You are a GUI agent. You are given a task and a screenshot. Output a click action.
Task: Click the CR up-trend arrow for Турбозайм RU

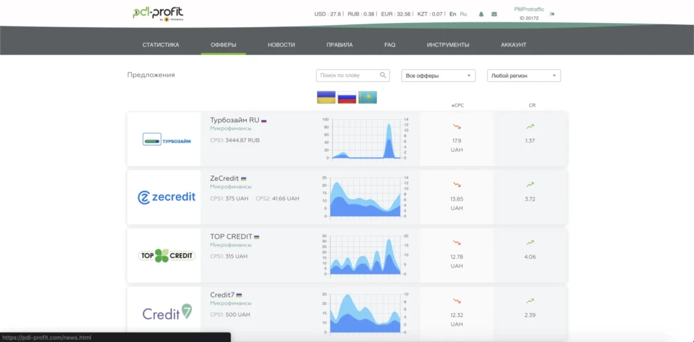pyautogui.click(x=530, y=127)
